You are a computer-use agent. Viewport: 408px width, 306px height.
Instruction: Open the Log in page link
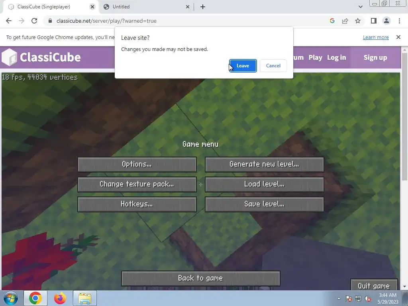coord(336,57)
